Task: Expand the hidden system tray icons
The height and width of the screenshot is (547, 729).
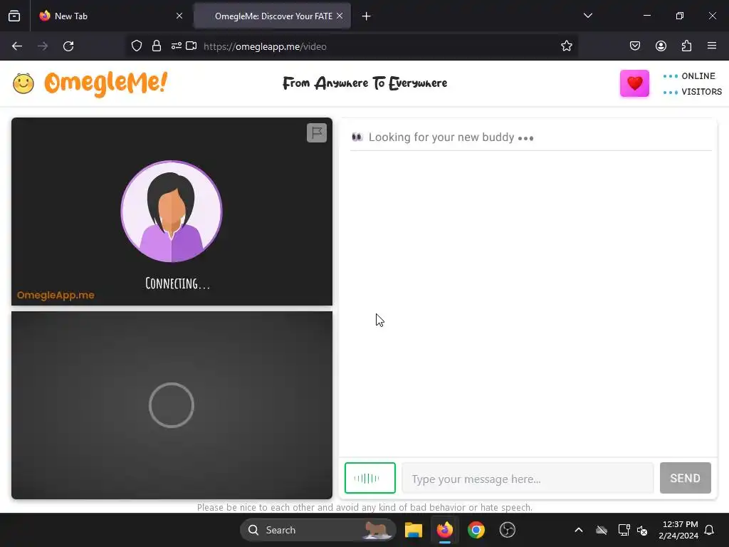Action: coord(579,530)
